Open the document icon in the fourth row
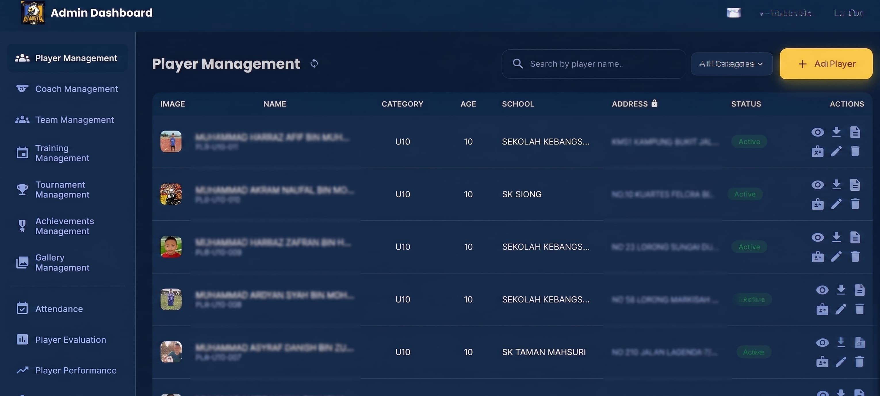 coord(860,290)
